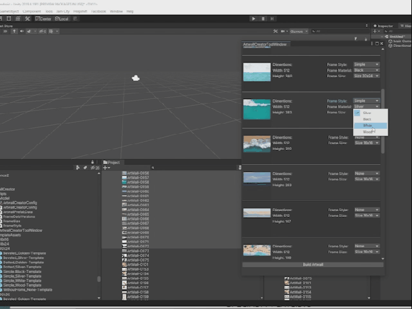Start Play mode with the play button
Screen dimensions: 412x309
[x=253, y=19]
